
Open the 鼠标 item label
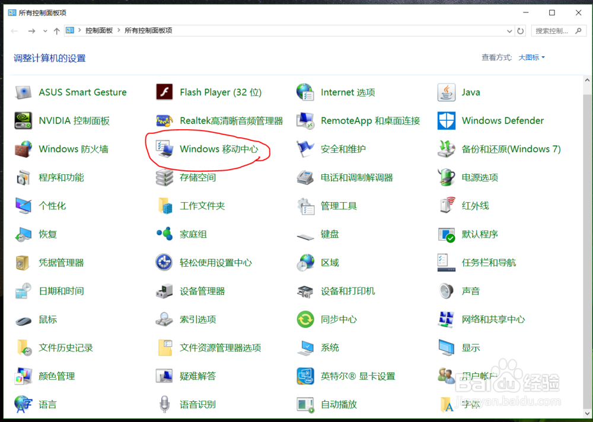pos(47,319)
